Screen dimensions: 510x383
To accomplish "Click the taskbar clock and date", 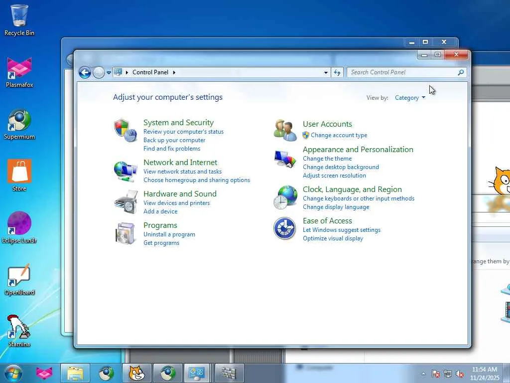I will click(485, 374).
